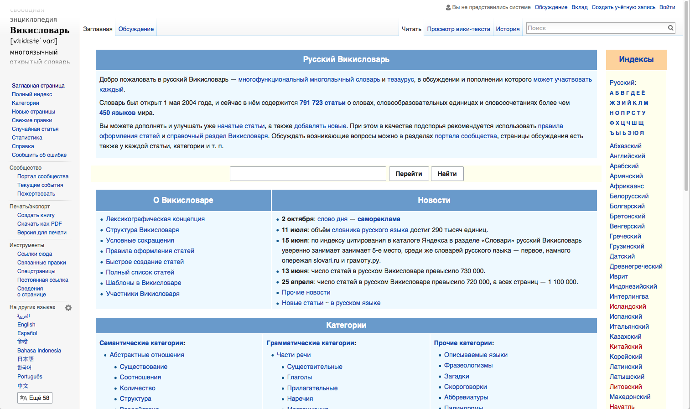Image resolution: width=690 pixels, height=409 pixels.
Task: Open Структура Викисловаря link
Action: 142,230
